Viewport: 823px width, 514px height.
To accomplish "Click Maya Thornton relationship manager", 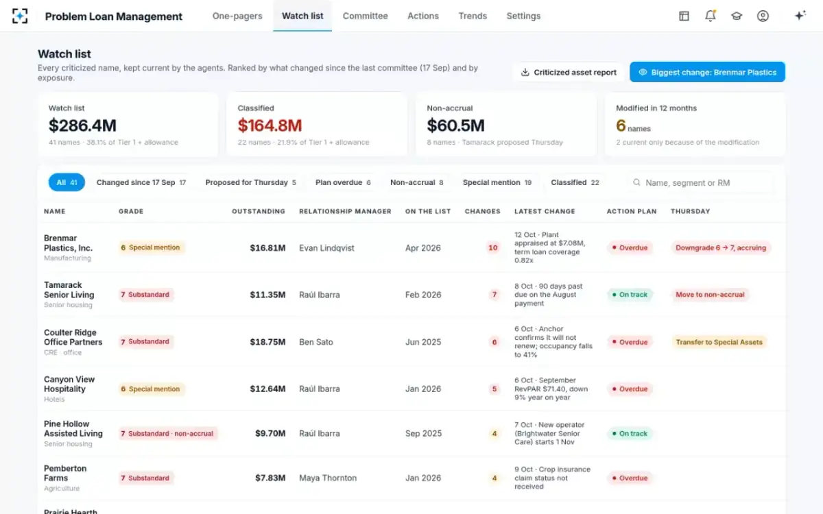I will pyautogui.click(x=328, y=478).
